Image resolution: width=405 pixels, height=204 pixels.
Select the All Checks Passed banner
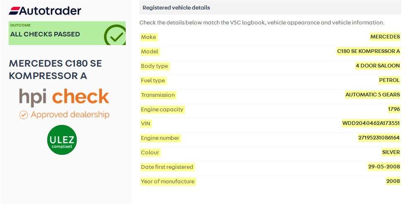(x=67, y=33)
